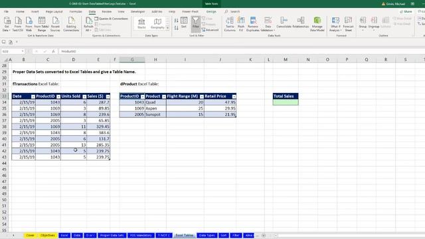The width and height of the screenshot is (425, 239).
Task: Open Data Validation
Action: point(268,24)
